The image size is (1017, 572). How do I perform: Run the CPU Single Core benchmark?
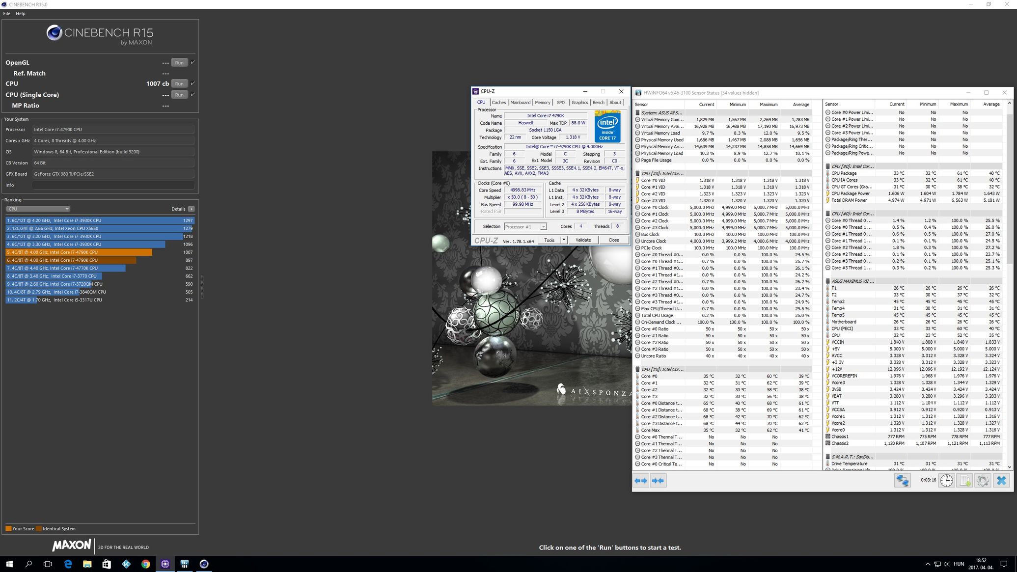coord(179,95)
